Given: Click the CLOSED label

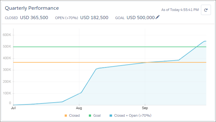Looking at the screenshot, I should pos(11,18).
